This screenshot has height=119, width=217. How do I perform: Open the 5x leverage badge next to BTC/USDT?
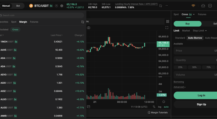51,6
